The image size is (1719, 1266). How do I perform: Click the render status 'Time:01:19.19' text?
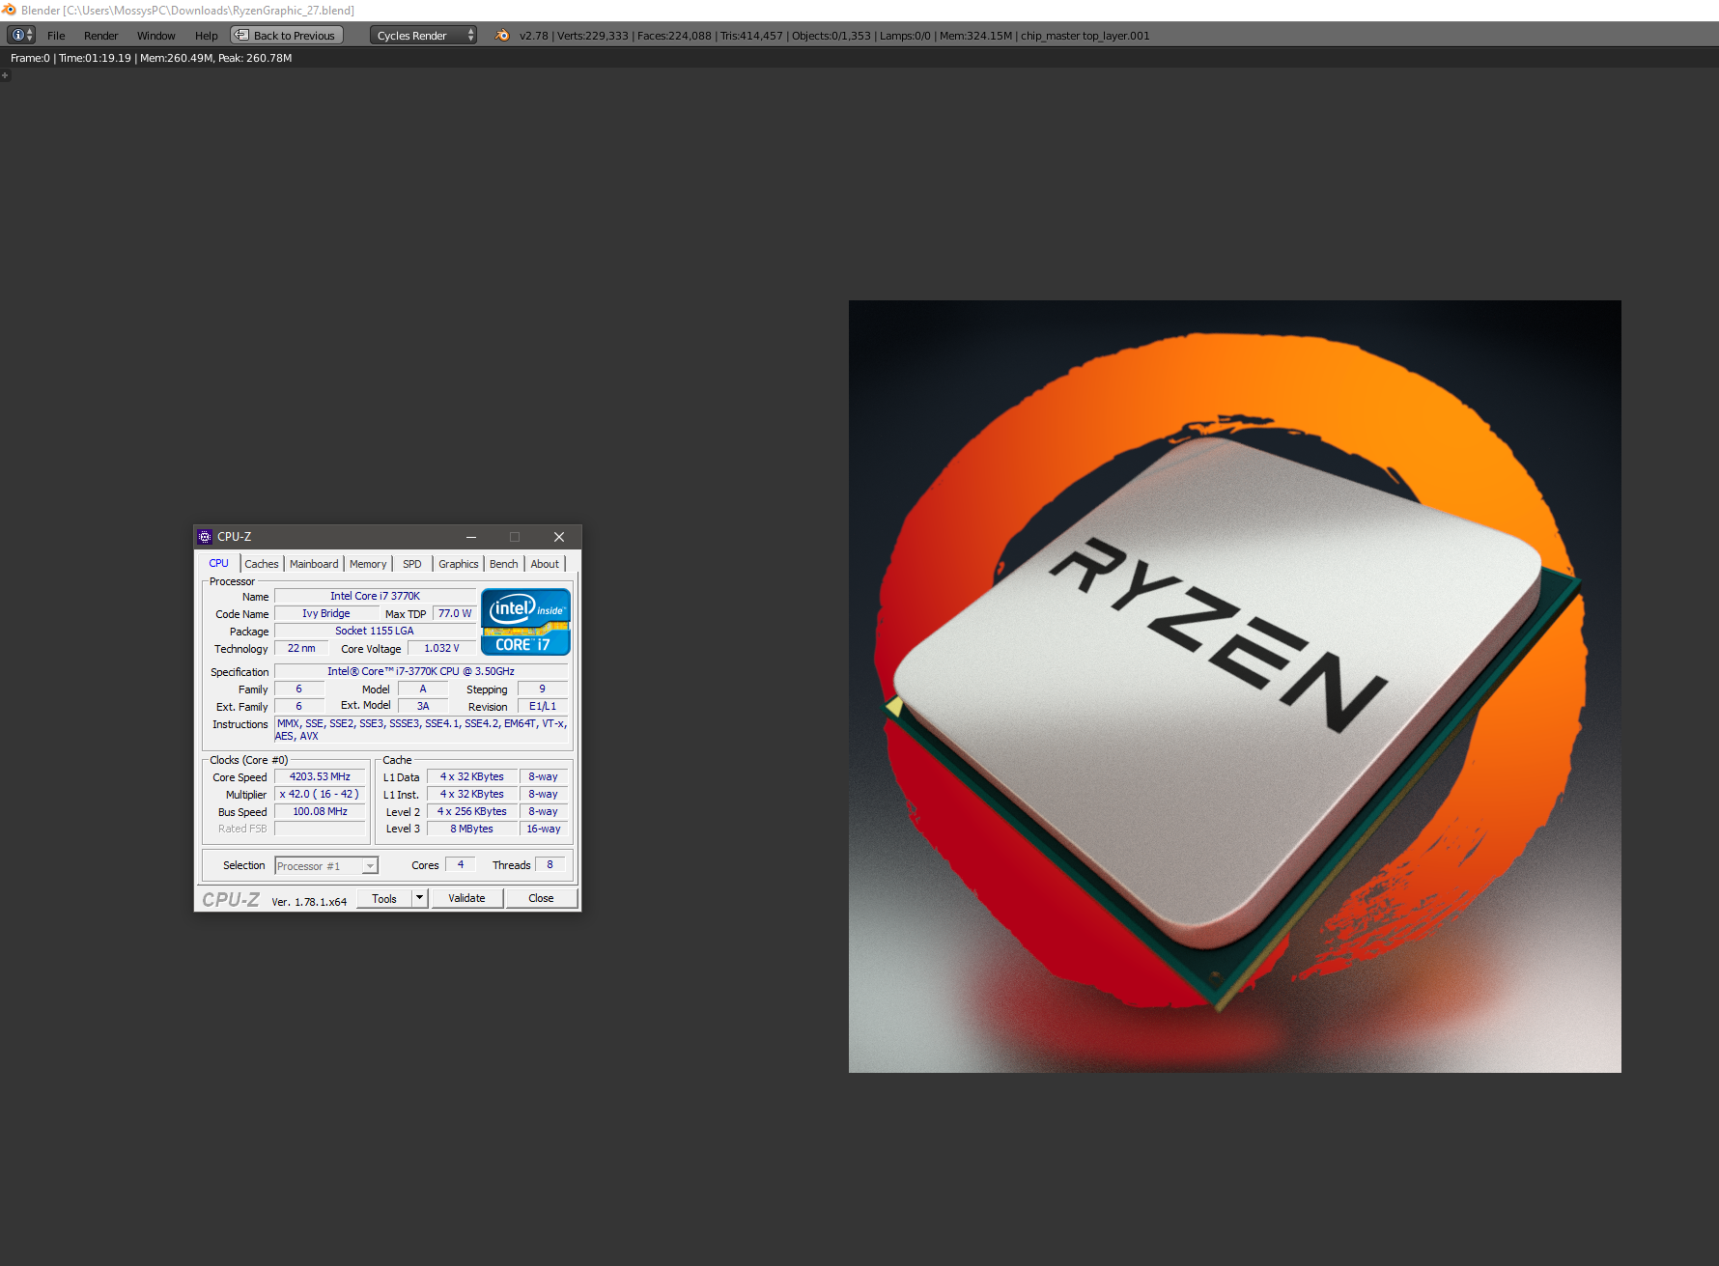(95, 58)
